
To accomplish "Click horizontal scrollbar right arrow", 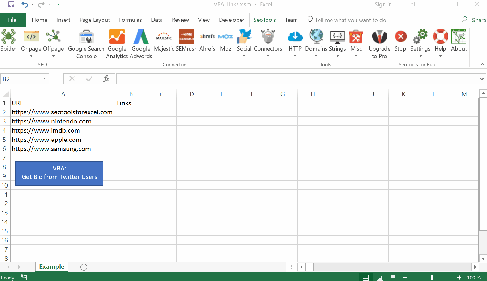I will [475, 267].
